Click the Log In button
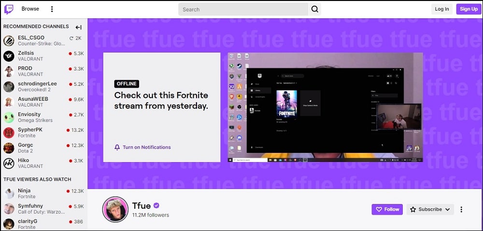This screenshot has width=483, height=231. pyautogui.click(x=442, y=9)
